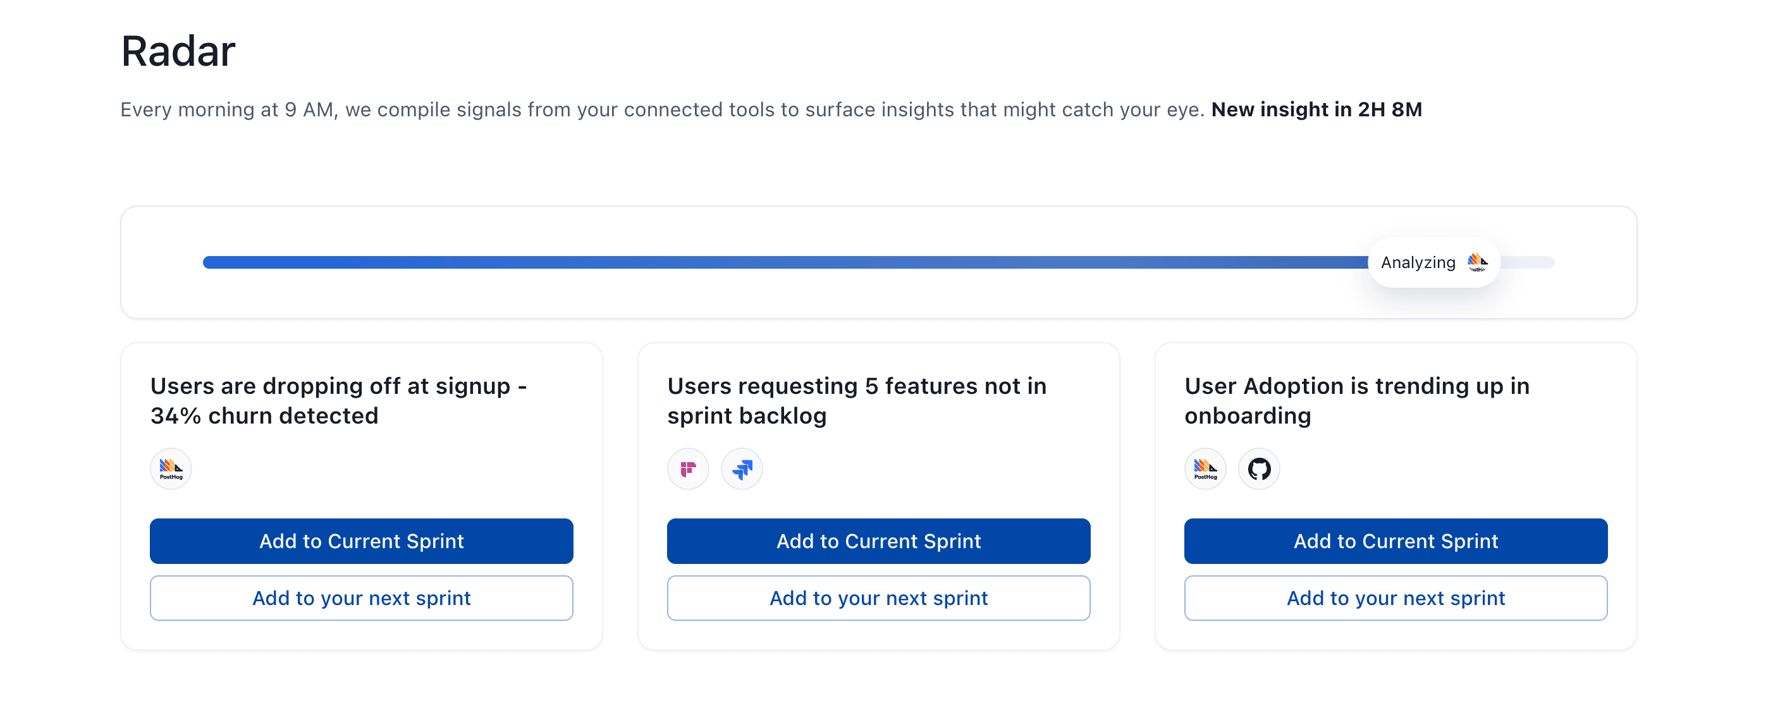
Task: Click the PostHog icon on the churn card
Action: tap(171, 468)
